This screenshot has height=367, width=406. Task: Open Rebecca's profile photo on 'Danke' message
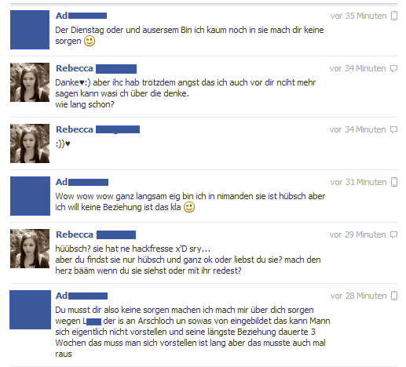pyautogui.click(x=30, y=82)
